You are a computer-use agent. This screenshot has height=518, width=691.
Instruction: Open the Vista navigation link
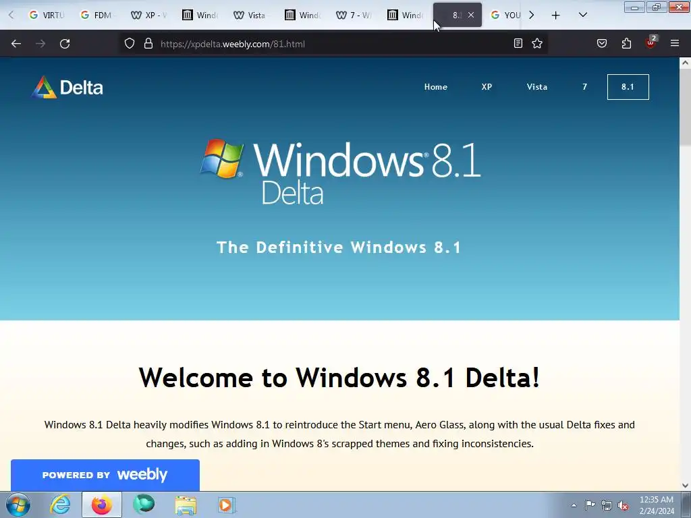[536, 87]
